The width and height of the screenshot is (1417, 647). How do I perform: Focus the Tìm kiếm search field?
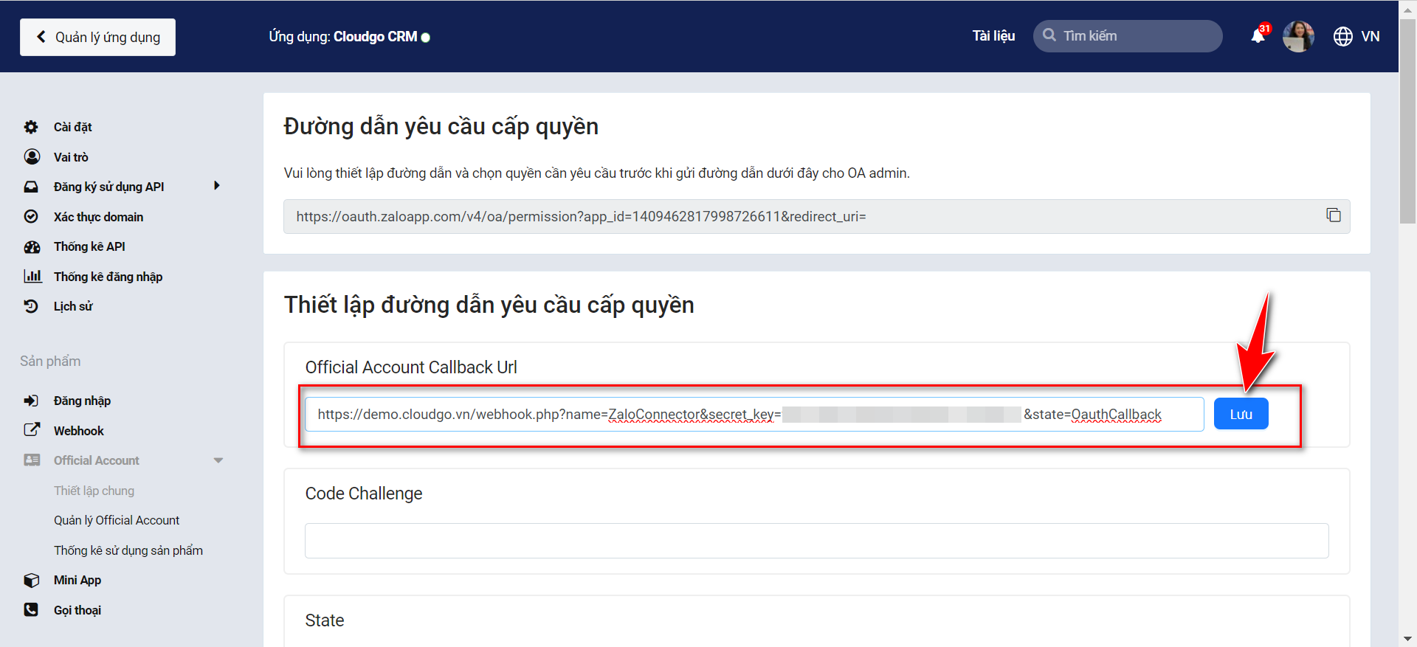(x=1128, y=35)
